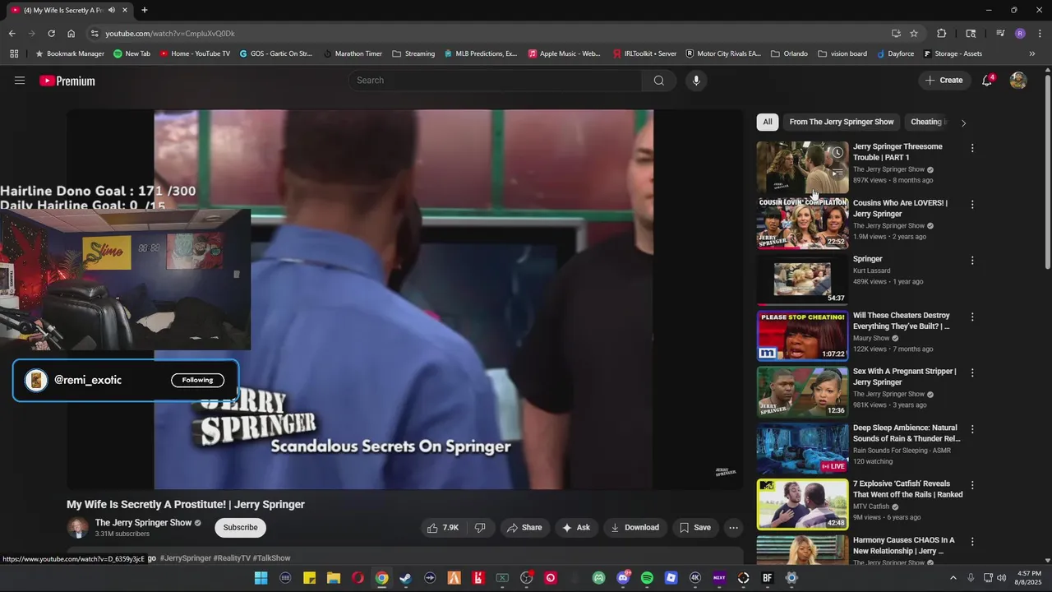1052x592 pixels.
Task: Open Steam from the taskbar
Action: (405, 578)
